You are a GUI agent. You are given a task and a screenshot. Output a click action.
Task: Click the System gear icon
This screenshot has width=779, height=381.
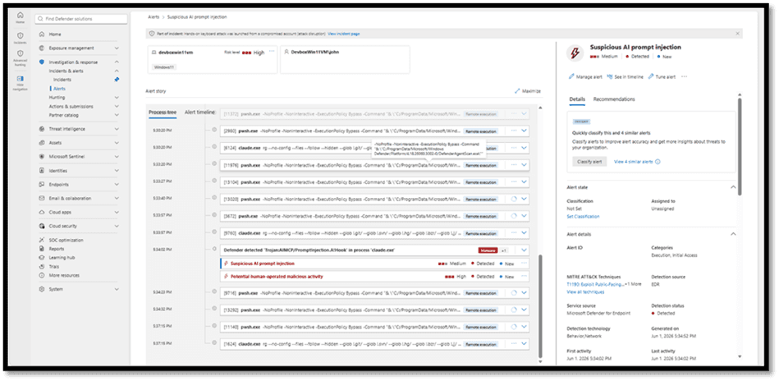42,289
